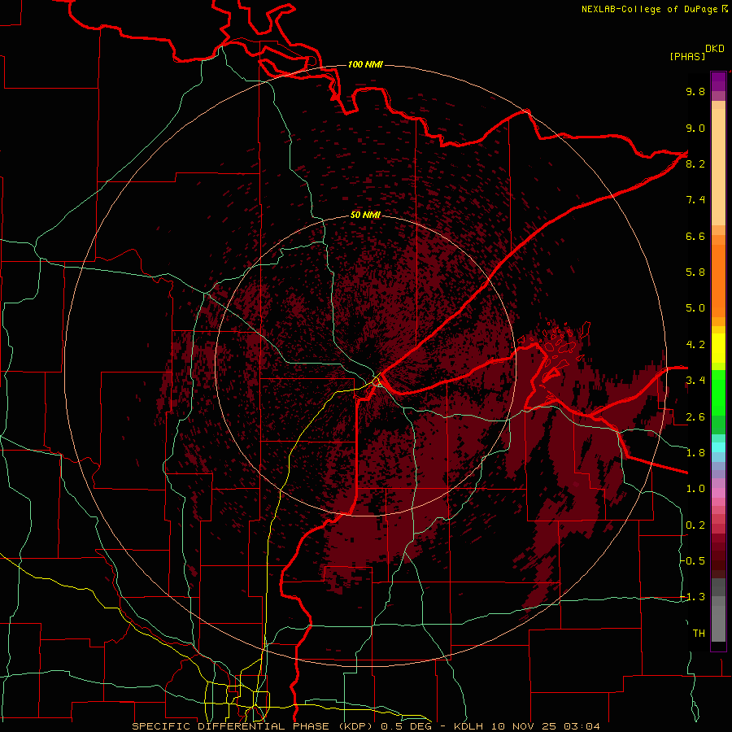
Task: Click the 2.6 scale value
Action: click(x=695, y=417)
